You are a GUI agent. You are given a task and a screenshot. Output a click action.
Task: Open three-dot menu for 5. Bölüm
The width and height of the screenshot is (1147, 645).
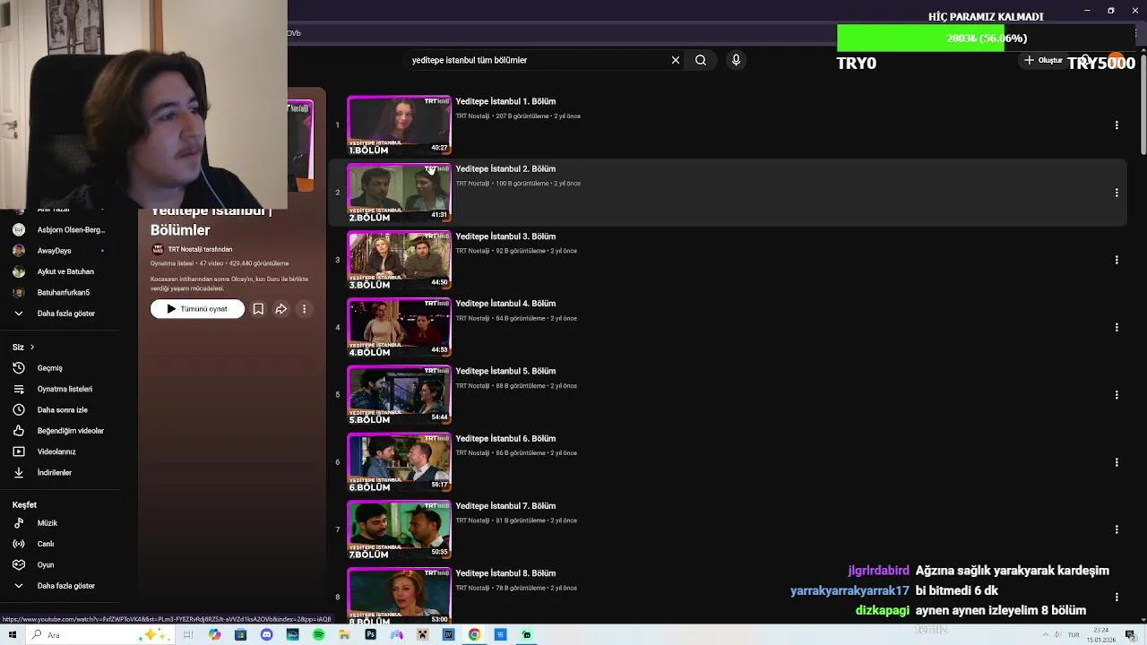[x=1117, y=394]
